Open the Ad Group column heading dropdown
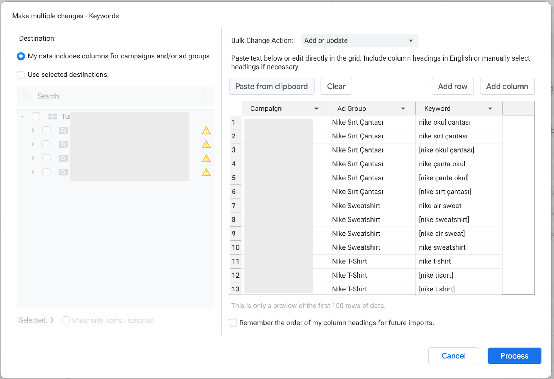Viewport: 554px width, 379px height. (x=403, y=109)
